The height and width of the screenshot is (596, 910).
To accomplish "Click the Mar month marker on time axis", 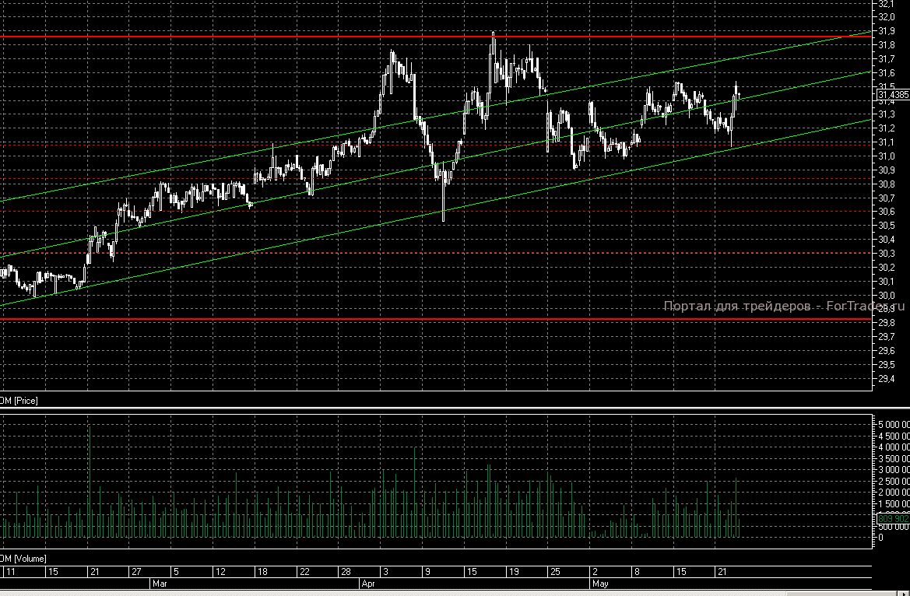I will (159, 582).
